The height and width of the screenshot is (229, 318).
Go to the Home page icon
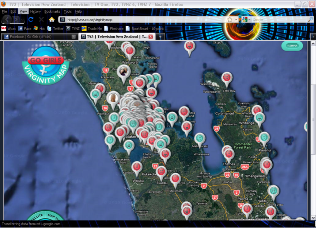click(x=52, y=20)
